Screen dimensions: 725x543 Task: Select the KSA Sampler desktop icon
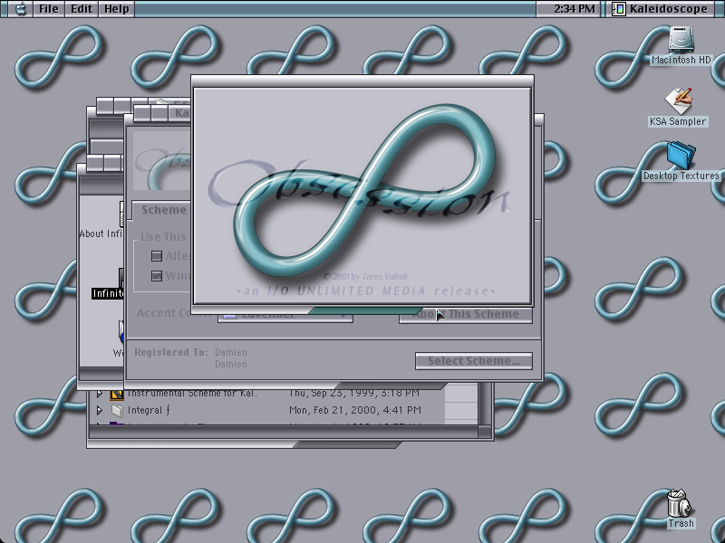(x=678, y=100)
